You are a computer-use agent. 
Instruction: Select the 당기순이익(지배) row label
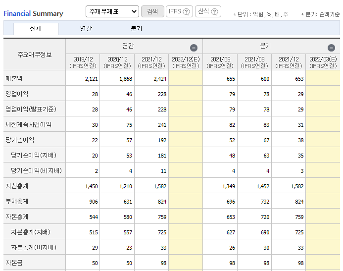(34, 155)
